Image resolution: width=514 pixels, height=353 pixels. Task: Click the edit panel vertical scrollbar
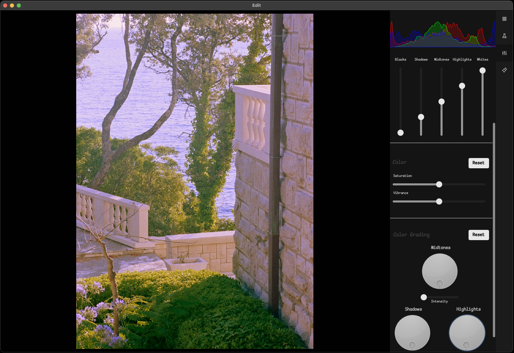coord(494,230)
